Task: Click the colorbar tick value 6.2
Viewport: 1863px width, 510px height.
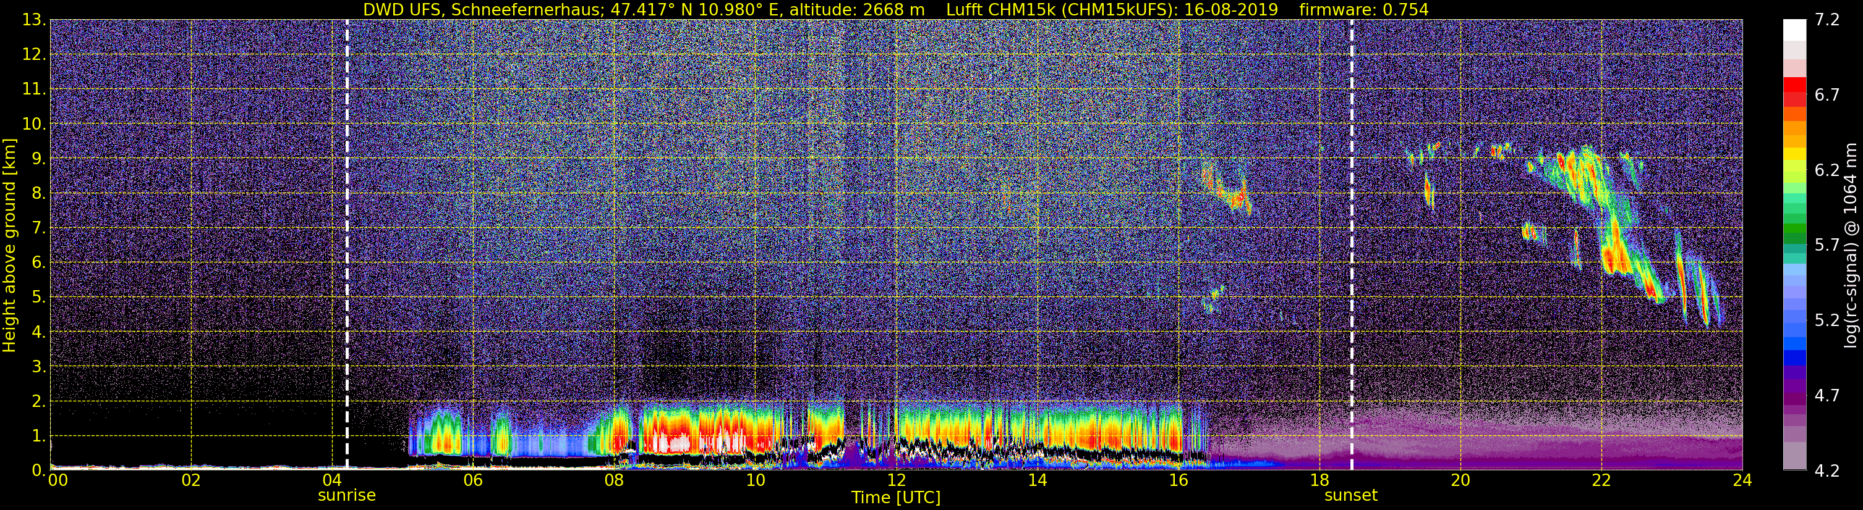Action: tap(1827, 170)
